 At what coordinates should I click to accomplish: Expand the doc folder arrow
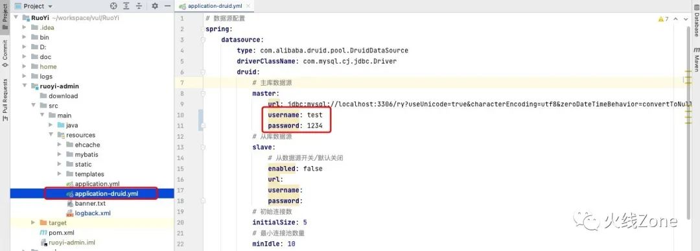pyautogui.click(x=25, y=56)
